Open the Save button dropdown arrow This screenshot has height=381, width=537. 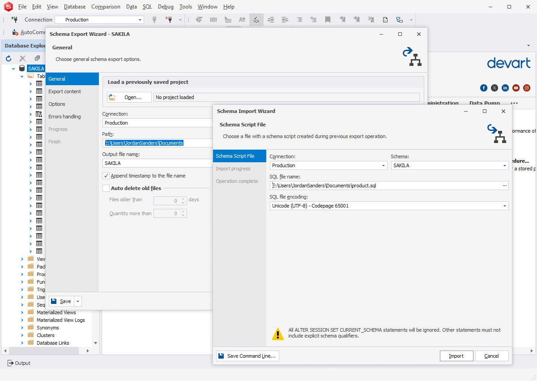(78, 301)
